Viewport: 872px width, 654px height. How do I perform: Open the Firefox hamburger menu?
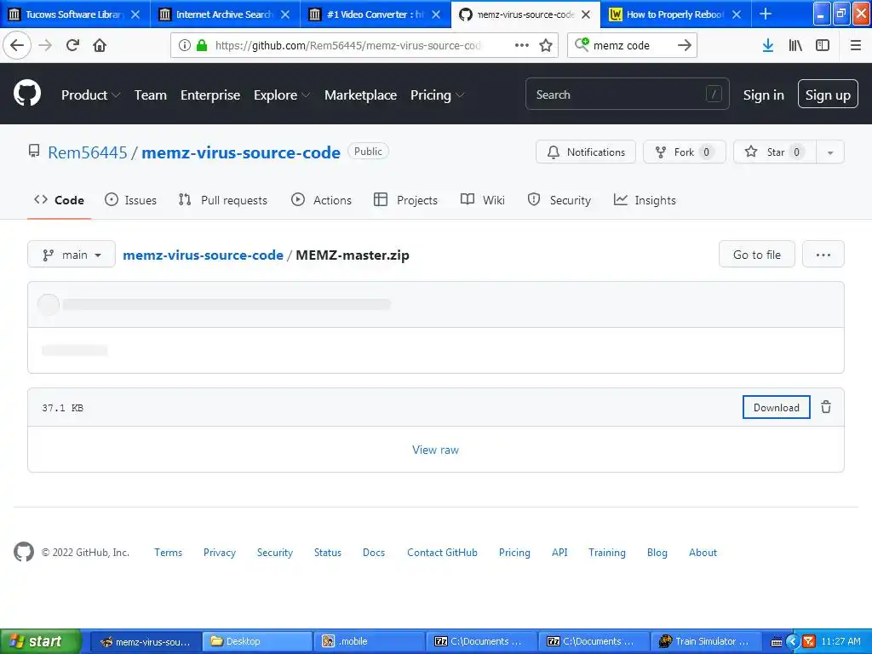pyautogui.click(x=855, y=45)
